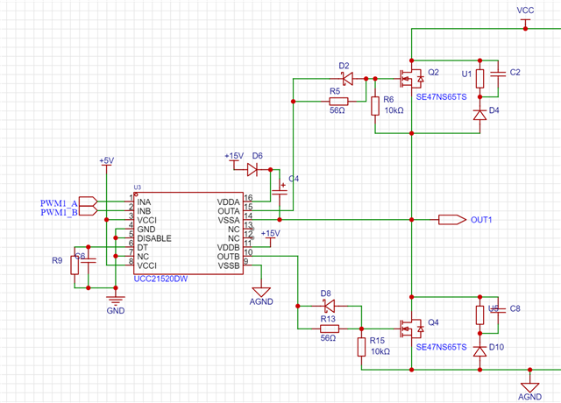
Task: Select resistor R6 symbol
Action: click(375, 106)
